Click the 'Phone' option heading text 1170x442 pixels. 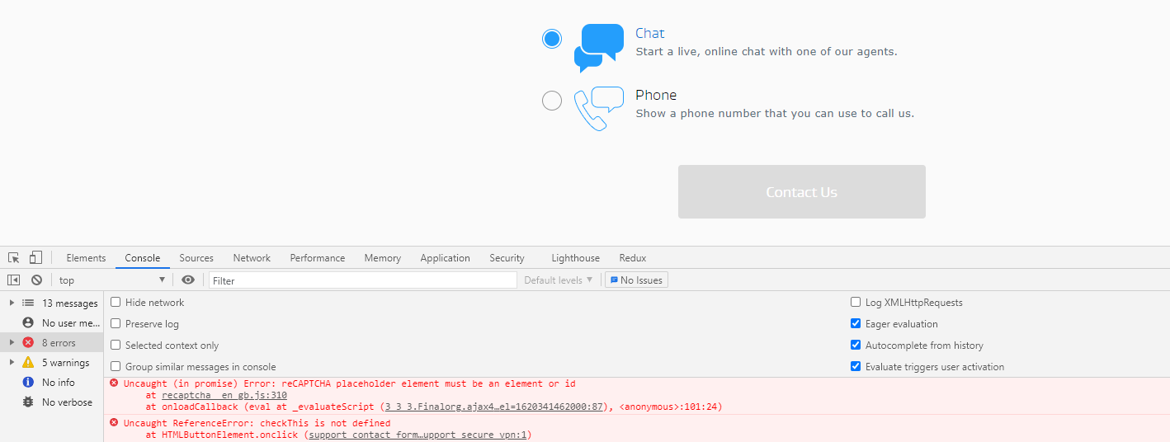point(656,95)
